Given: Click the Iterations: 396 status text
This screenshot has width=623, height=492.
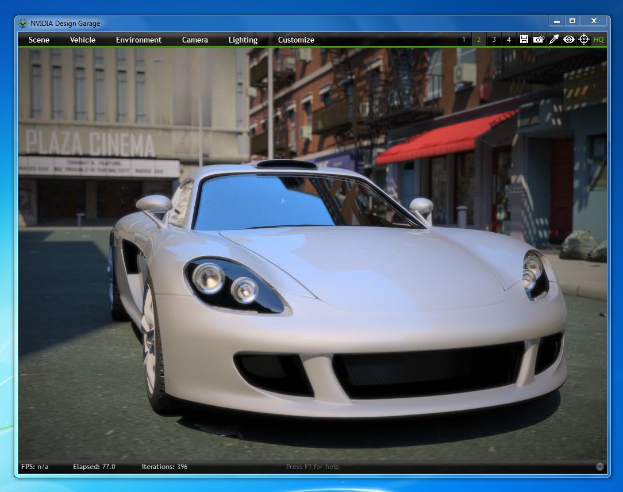Looking at the screenshot, I should [164, 467].
